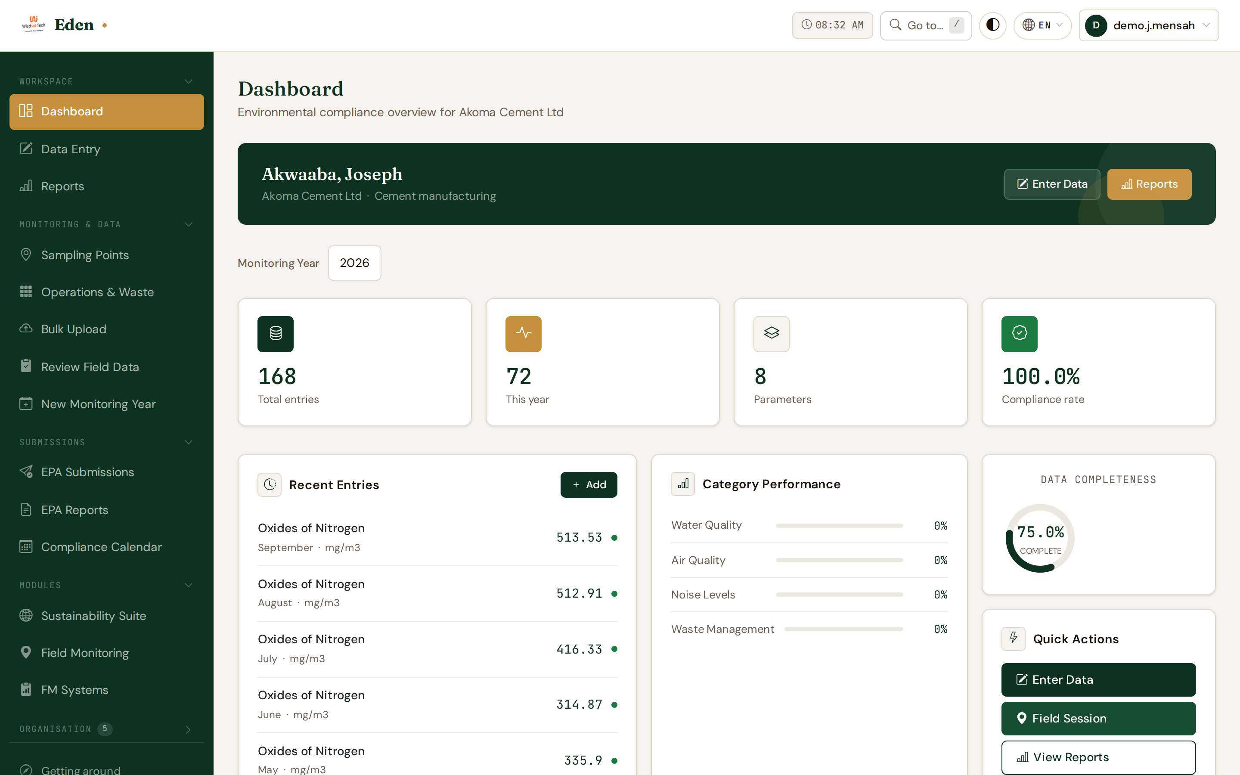
Task: Toggle the dark/light theme switch
Action: [992, 25]
